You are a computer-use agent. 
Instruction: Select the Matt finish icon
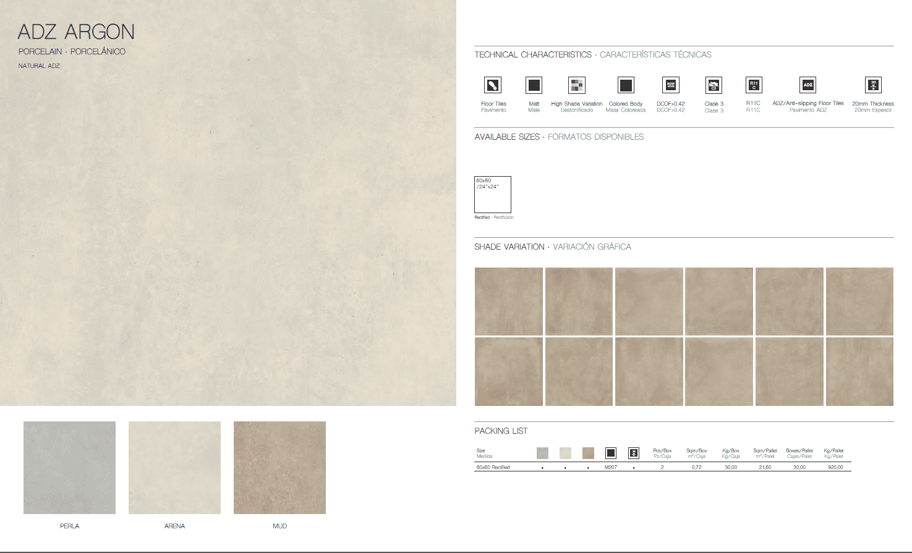(x=534, y=85)
